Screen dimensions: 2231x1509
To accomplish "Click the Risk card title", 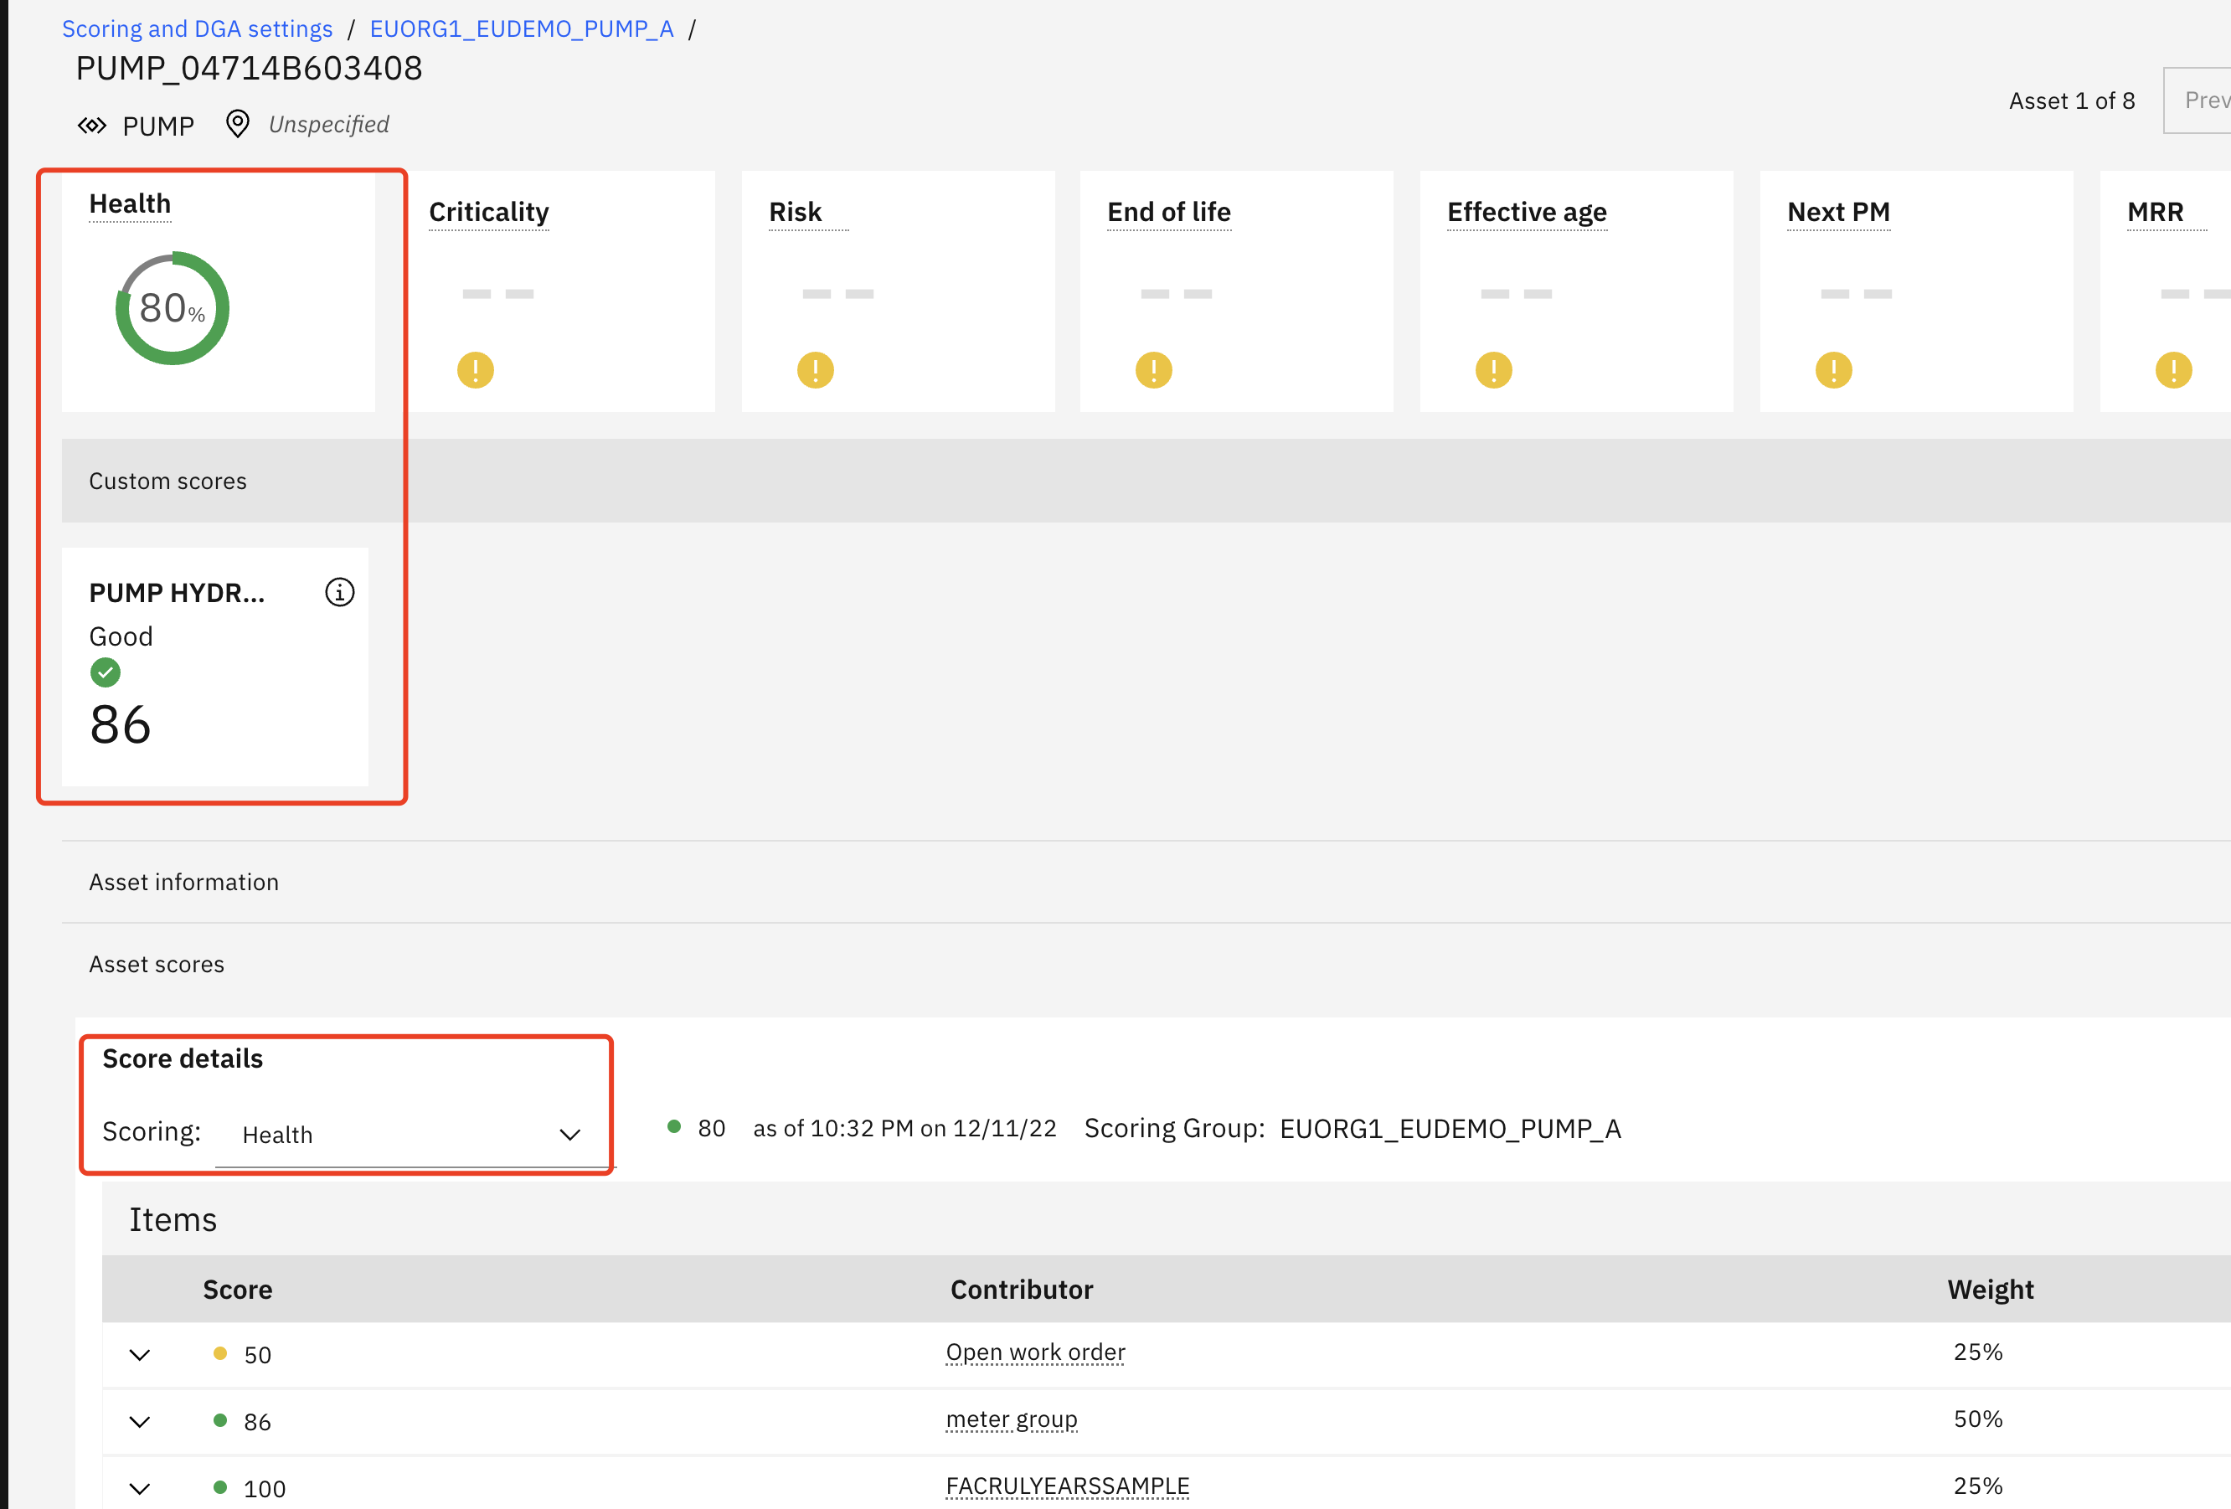I will (796, 212).
